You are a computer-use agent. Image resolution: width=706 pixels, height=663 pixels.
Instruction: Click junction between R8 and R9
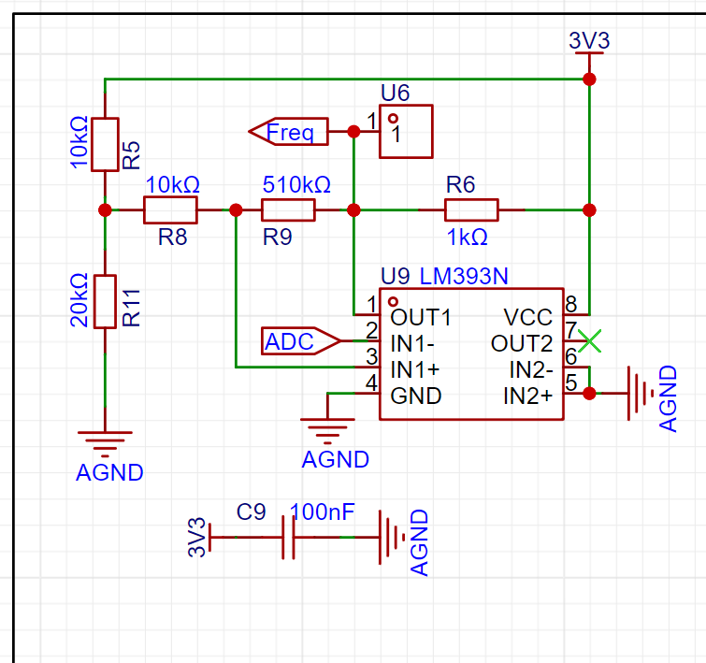click(x=236, y=209)
